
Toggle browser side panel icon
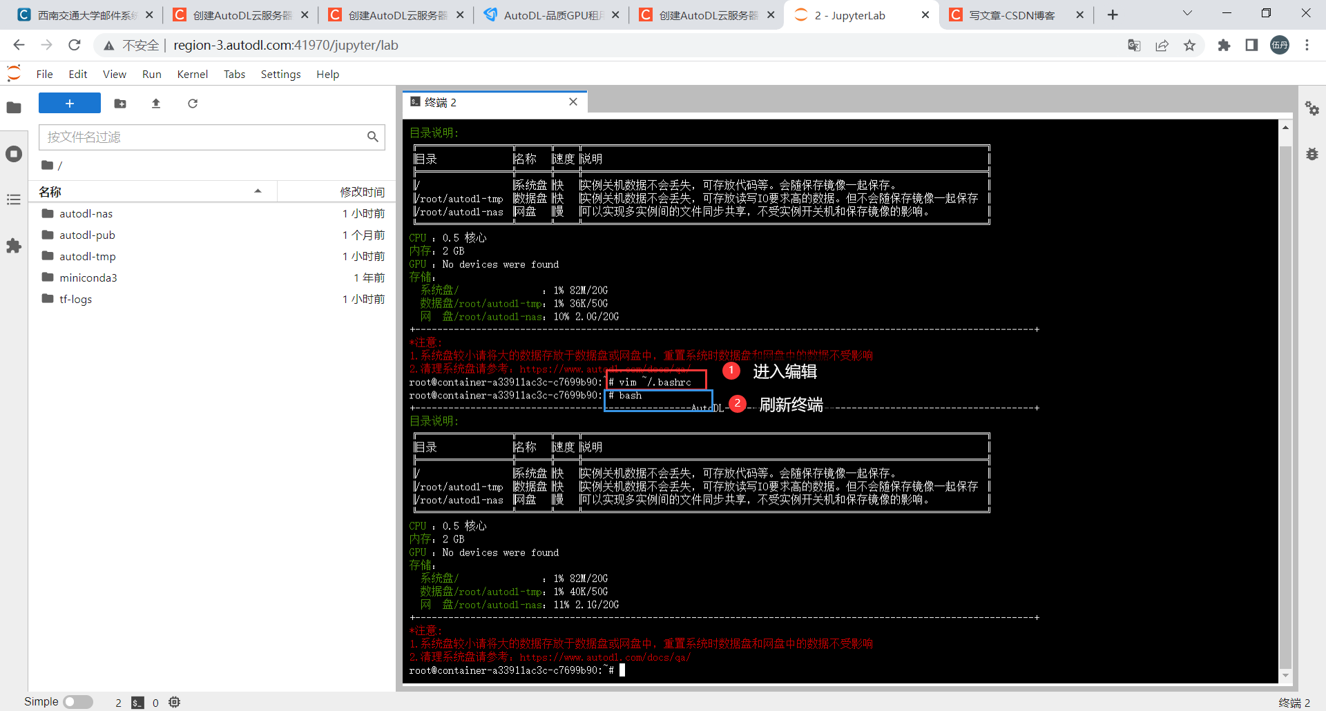pyautogui.click(x=1251, y=46)
